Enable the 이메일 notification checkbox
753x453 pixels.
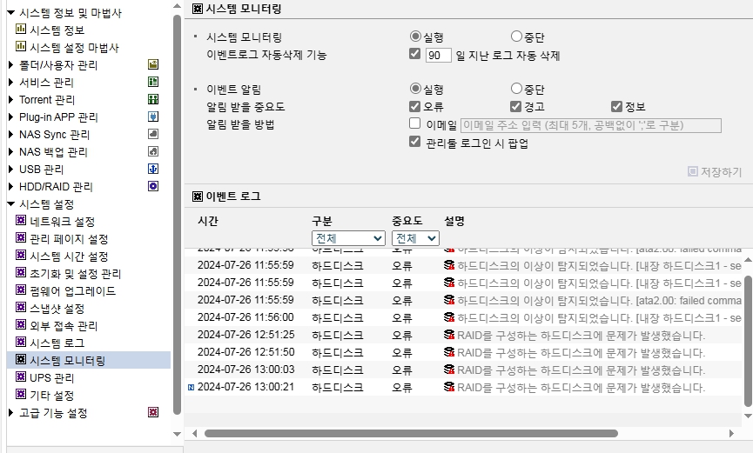(x=415, y=123)
